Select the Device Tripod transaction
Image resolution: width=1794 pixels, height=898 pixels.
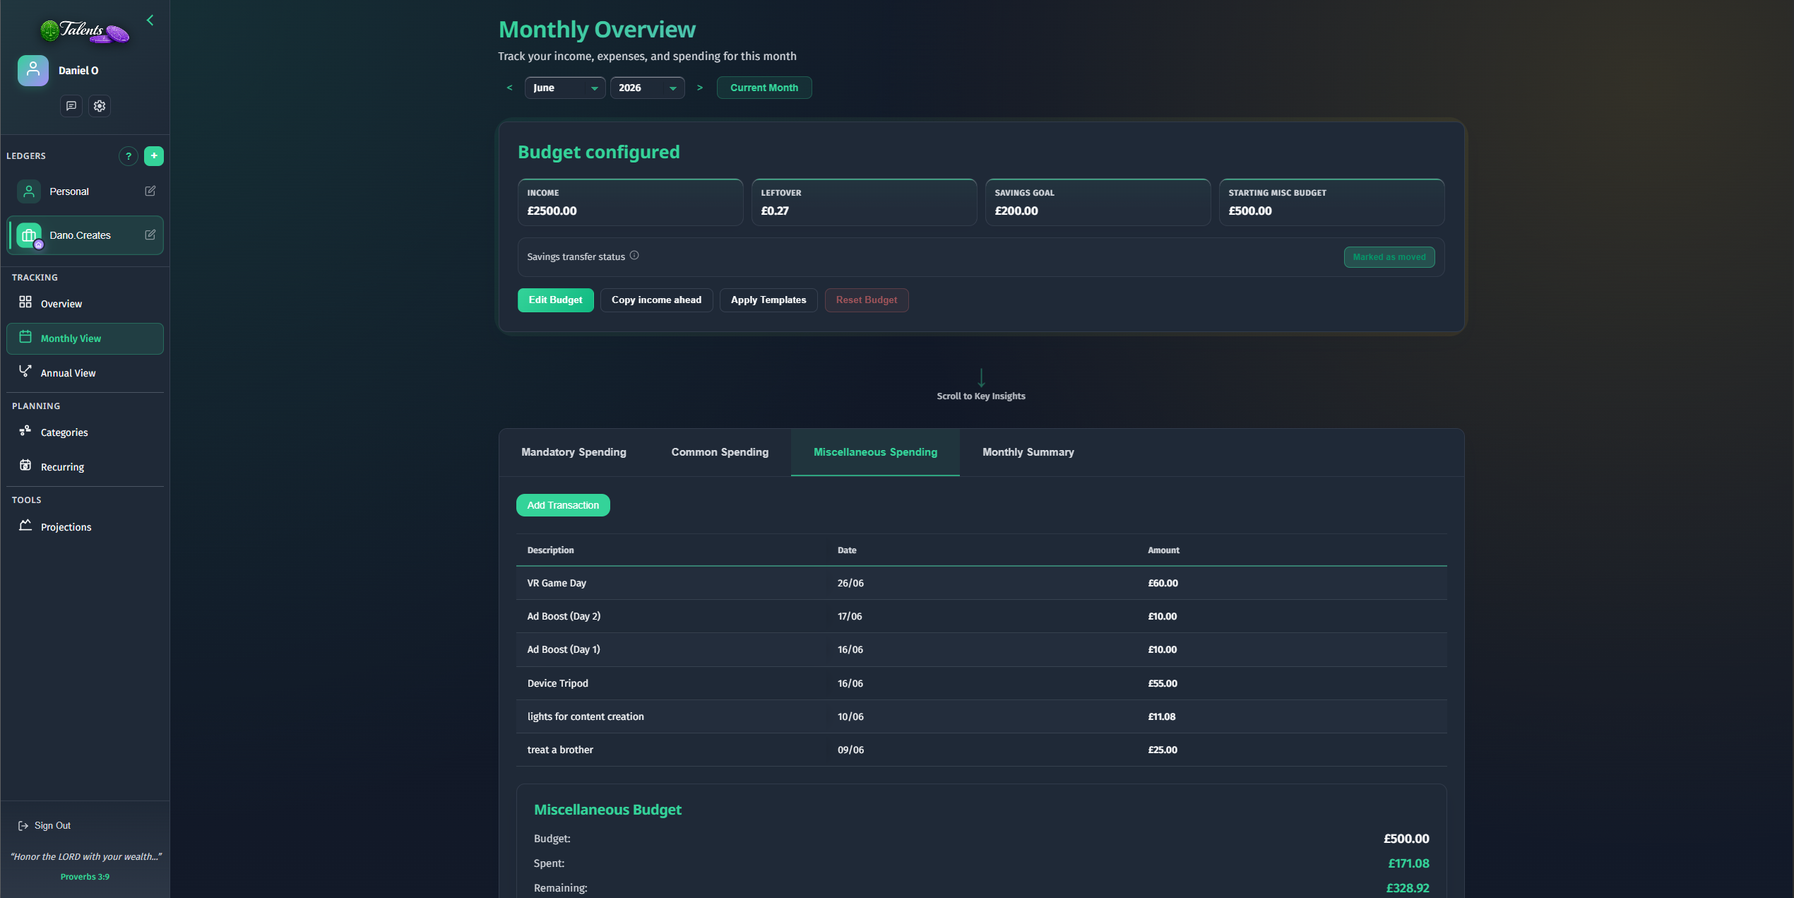[x=981, y=683]
